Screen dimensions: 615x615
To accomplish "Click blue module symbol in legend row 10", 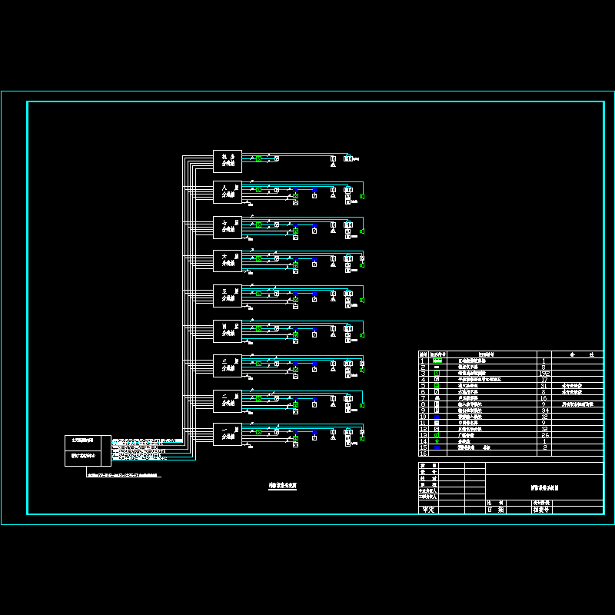I will click(437, 417).
